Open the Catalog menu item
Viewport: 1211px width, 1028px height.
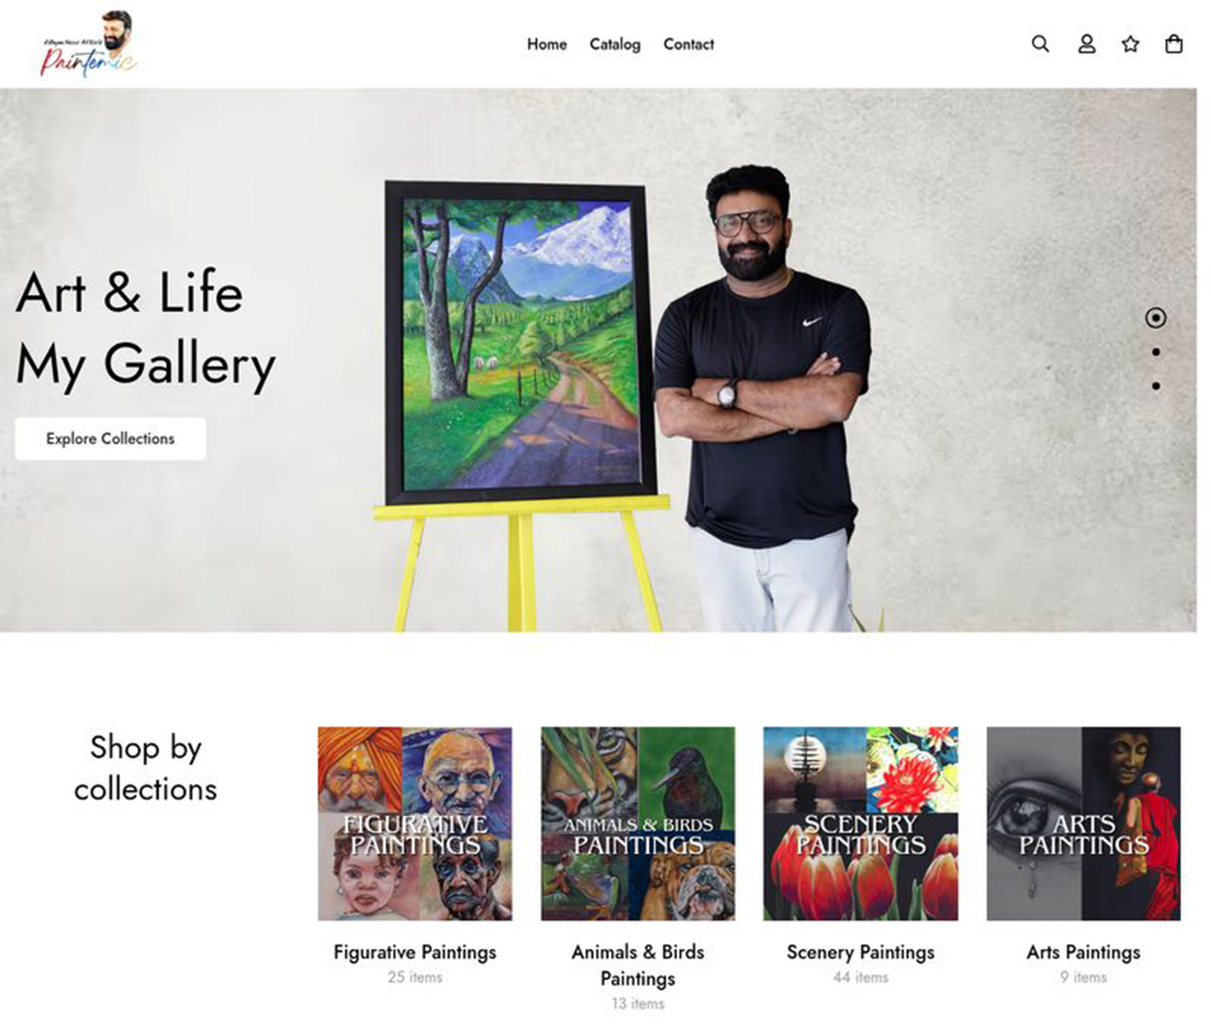(x=615, y=45)
